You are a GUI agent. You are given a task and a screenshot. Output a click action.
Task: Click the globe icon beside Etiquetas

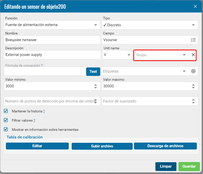click(x=193, y=71)
